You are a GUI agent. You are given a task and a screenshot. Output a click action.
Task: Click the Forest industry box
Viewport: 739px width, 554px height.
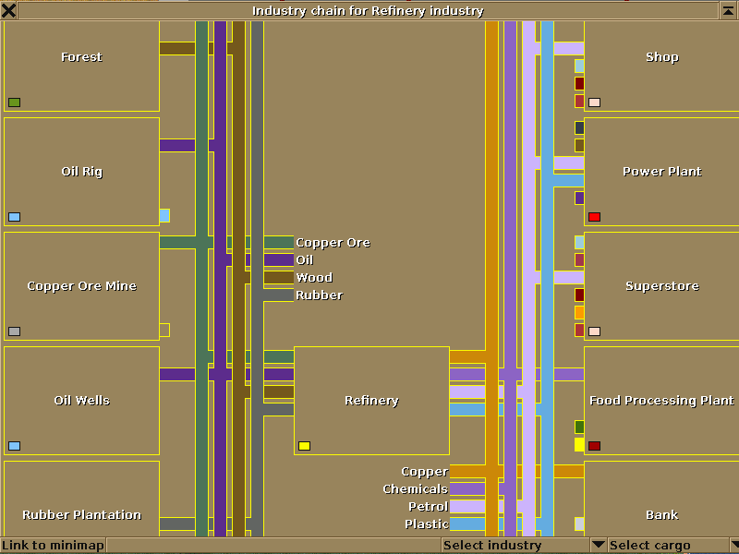pyautogui.click(x=81, y=66)
